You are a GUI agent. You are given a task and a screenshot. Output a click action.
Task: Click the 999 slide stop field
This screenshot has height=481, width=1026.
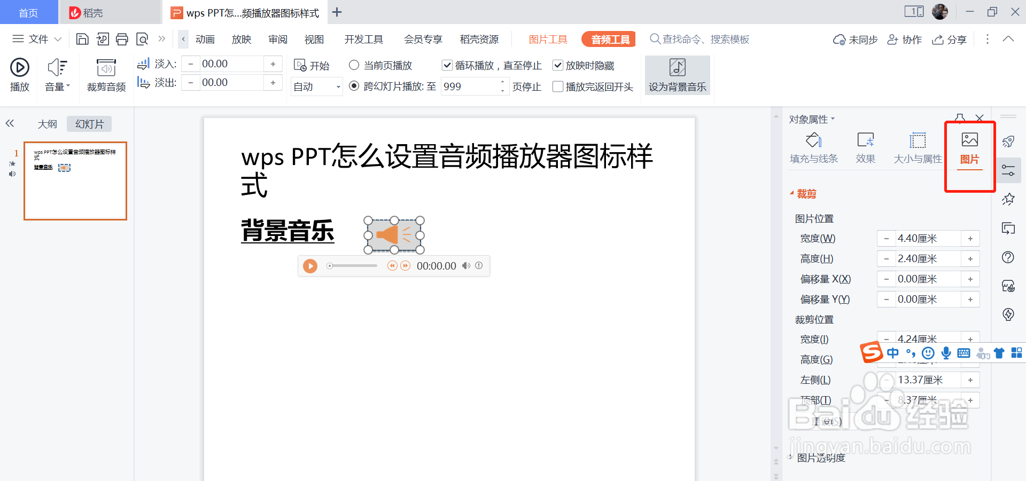tap(470, 86)
